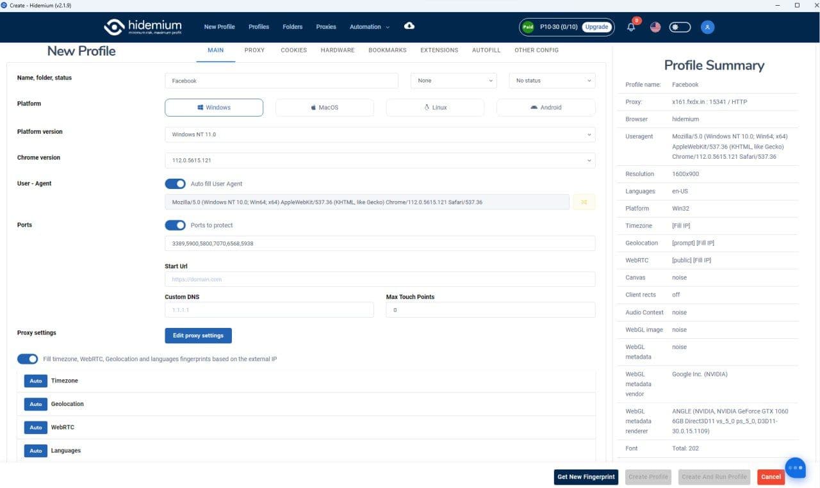
Task: Select the Android platform option
Action: [x=546, y=108]
